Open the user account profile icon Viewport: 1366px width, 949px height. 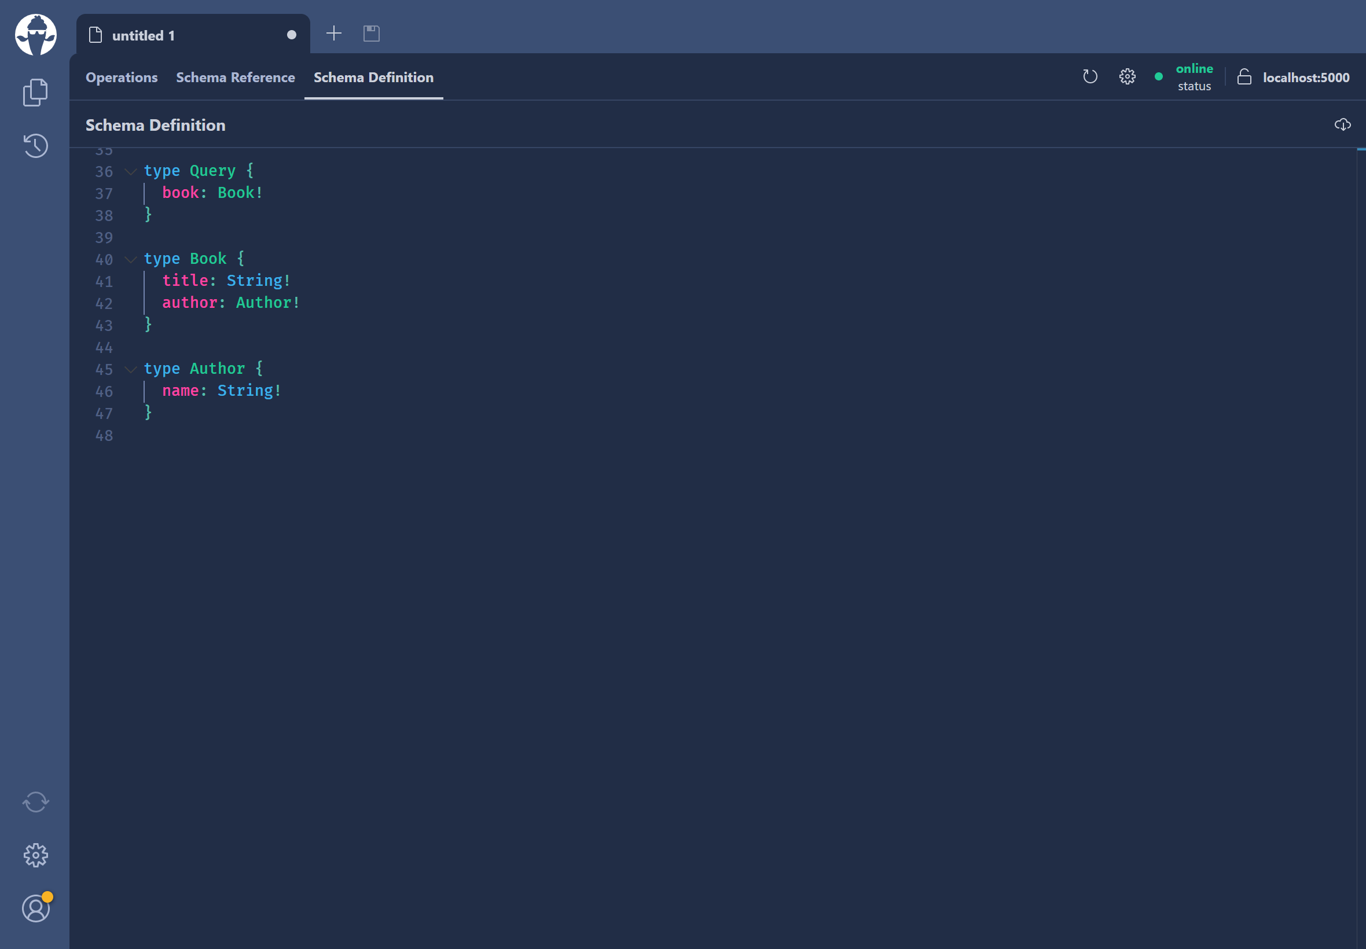[36, 908]
